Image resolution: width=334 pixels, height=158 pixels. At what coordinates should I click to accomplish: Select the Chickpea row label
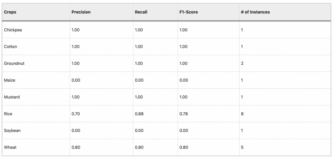tap(13, 30)
